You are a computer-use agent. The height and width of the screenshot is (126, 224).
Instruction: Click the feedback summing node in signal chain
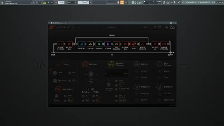click(75, 44)
